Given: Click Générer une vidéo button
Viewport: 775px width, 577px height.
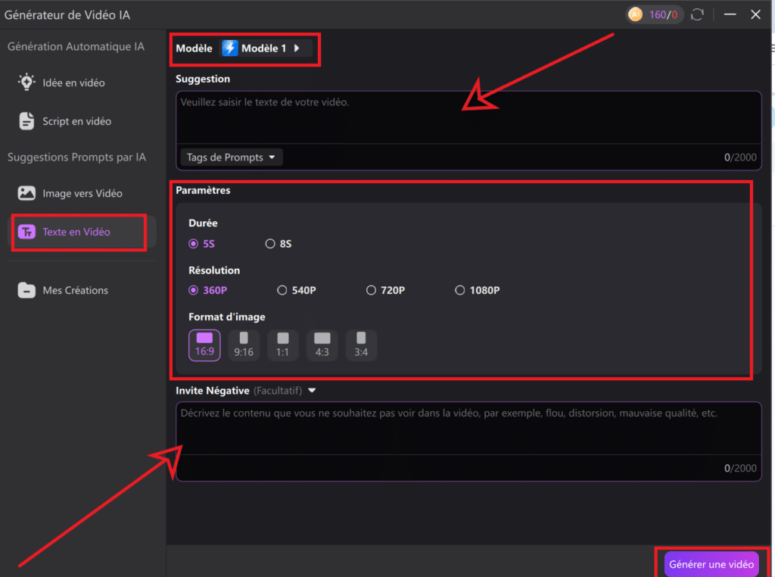Looking at the screenshot, I should point(711,564).
